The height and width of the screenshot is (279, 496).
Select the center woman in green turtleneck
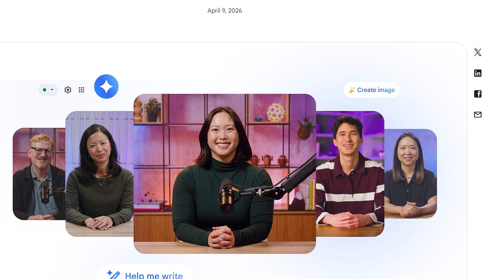(224, 174)
